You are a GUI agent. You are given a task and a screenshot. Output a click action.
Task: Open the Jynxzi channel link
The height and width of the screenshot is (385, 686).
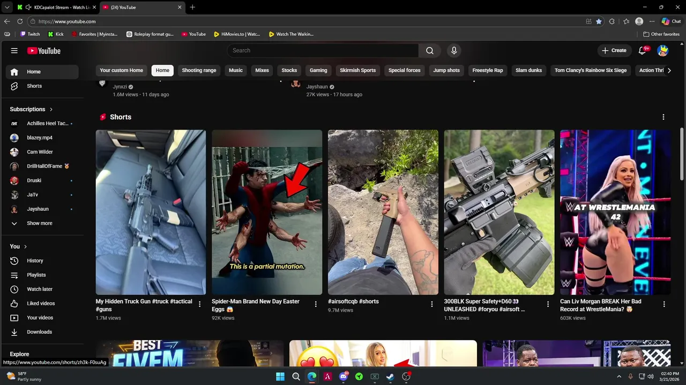click(120, 87)
